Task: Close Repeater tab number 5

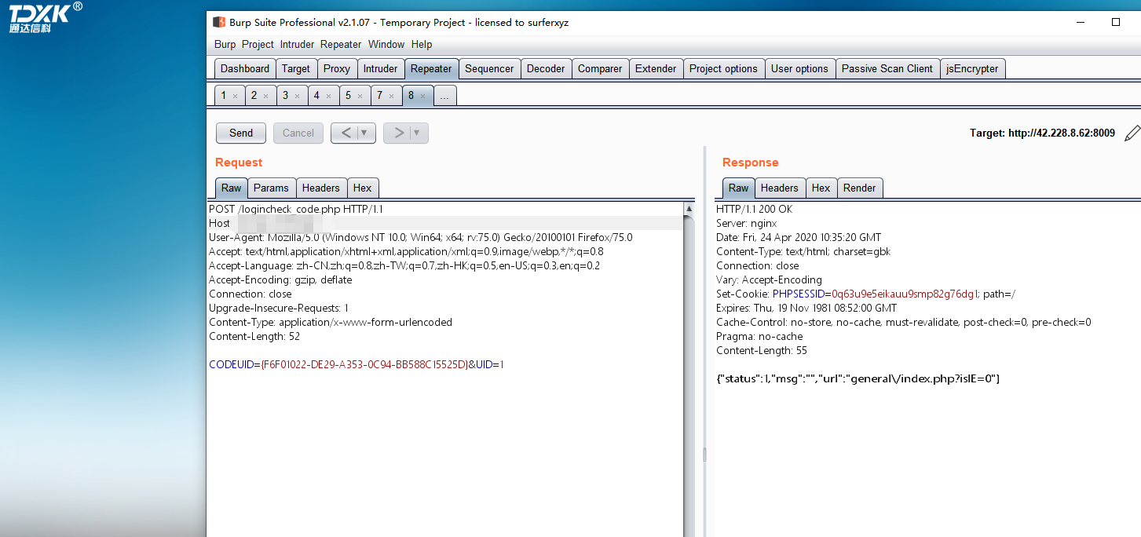Action: [360, 97]
